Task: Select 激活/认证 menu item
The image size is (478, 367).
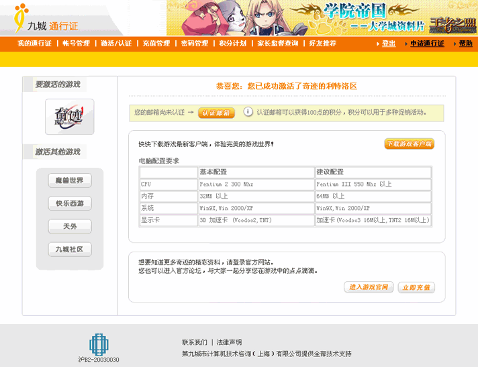Action: click(116, 44)
